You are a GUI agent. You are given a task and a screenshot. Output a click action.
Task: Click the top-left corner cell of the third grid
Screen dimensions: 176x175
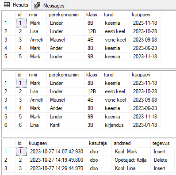[x=9, y=143]
